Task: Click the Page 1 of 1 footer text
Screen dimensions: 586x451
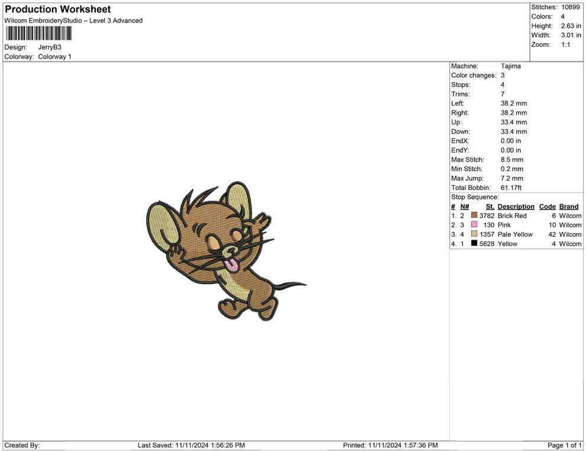Action: (564, 445)
